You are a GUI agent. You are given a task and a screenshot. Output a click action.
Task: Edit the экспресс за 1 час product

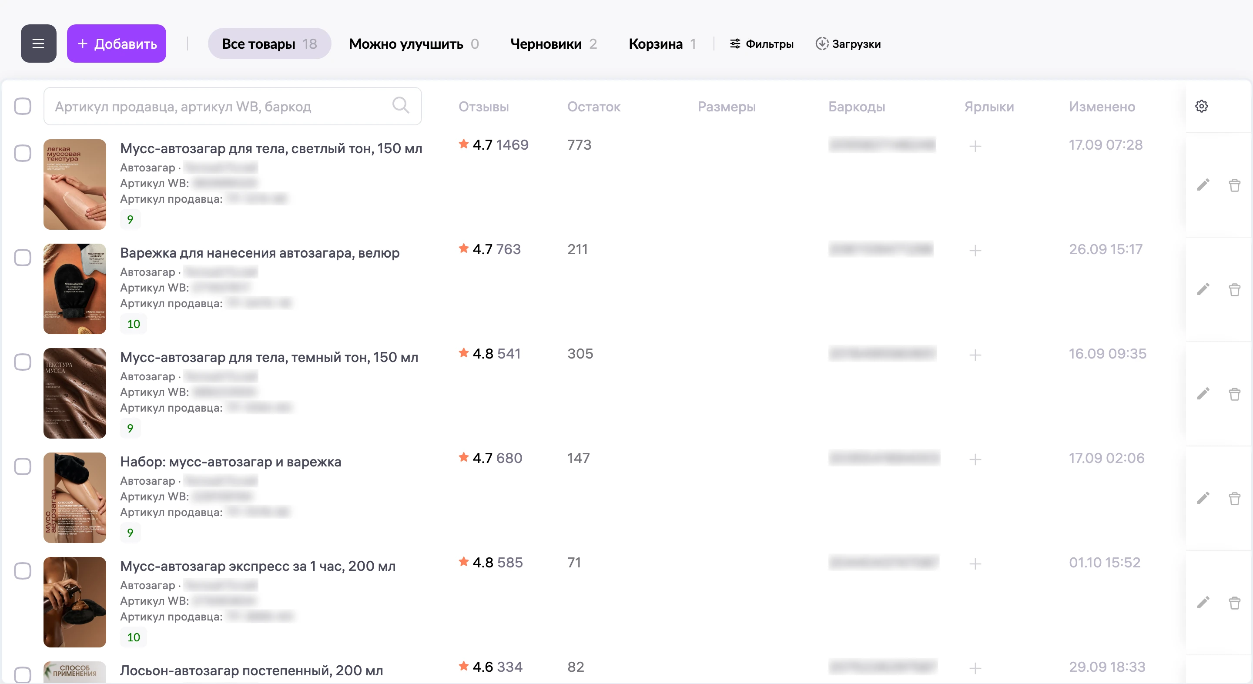click(x=1203, y=603)
